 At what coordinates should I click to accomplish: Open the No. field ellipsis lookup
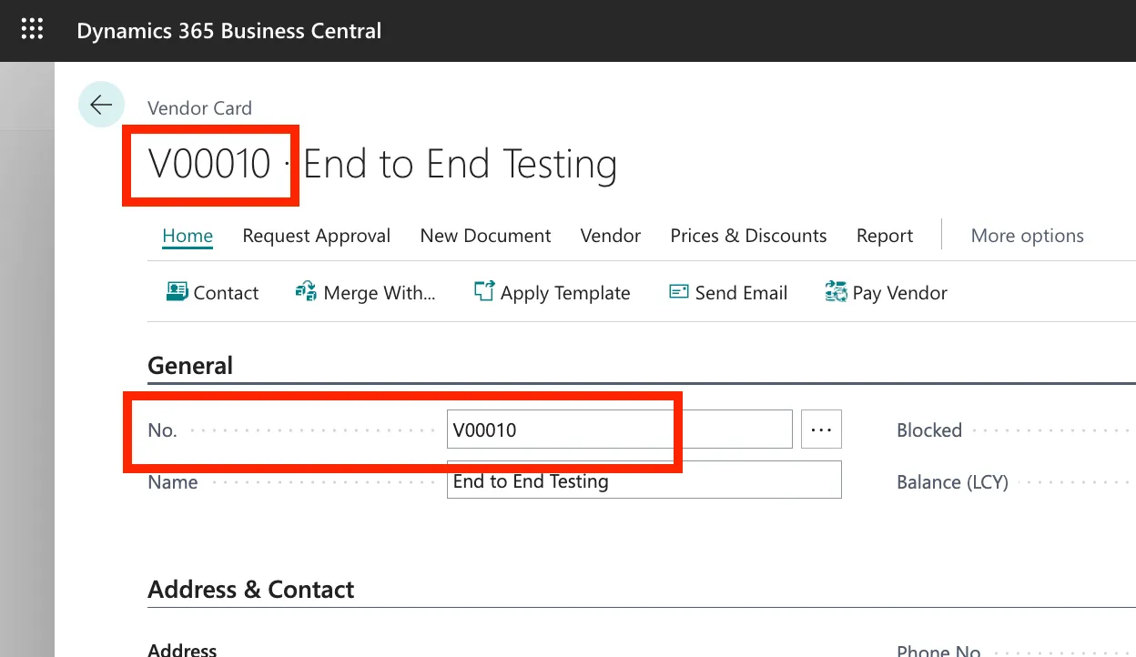821,430
